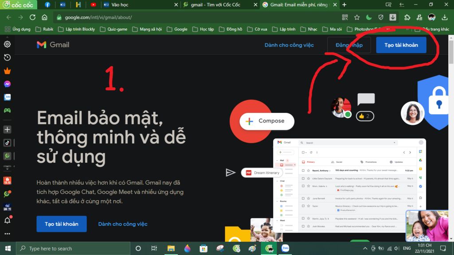Open browsing history from the sidebar
Viewport: 454px width, 255px height.
pos(7,58)
